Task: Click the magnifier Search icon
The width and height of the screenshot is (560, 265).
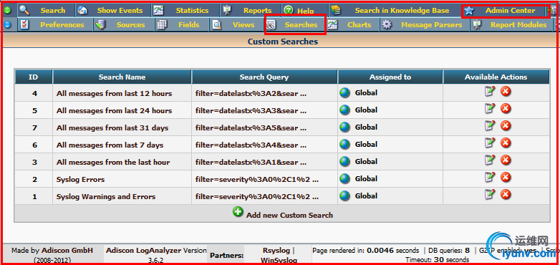Action: click(x=24, y=10)
